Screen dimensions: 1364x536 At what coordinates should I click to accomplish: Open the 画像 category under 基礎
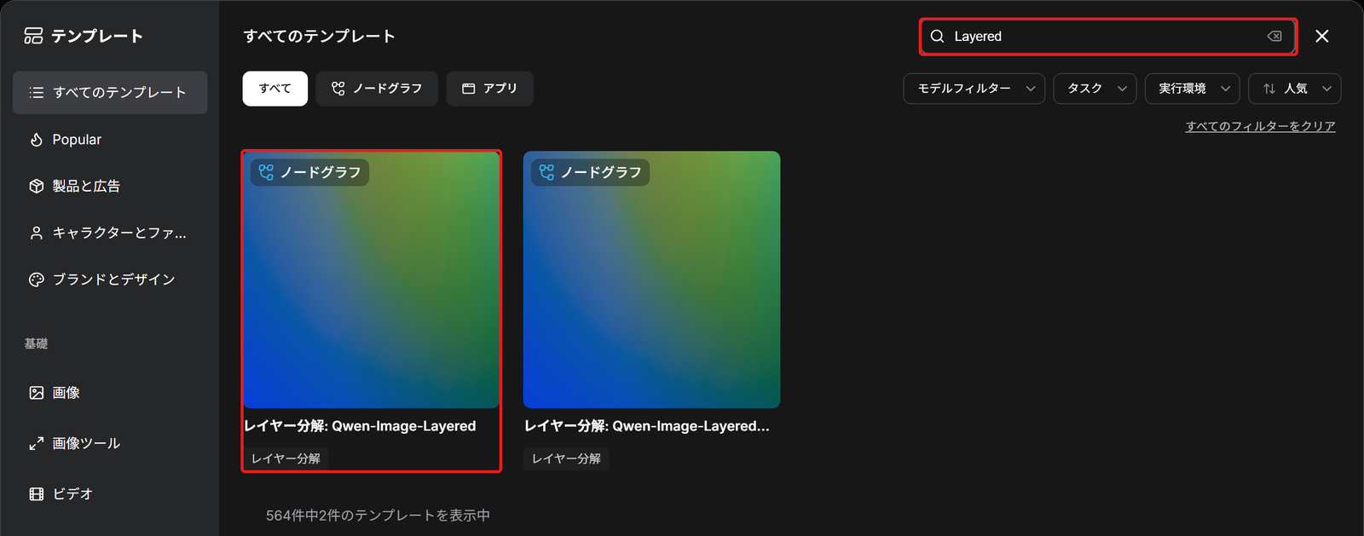(x=110, y=393)
